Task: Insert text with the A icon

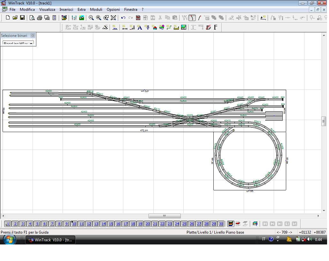Action: click(x=140, y=27)
